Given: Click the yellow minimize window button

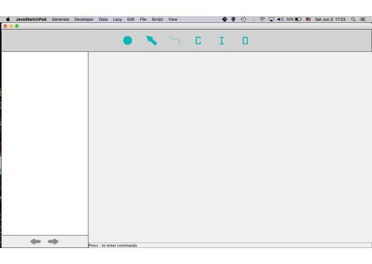Looking at the screenshot, I should [11, 26].
